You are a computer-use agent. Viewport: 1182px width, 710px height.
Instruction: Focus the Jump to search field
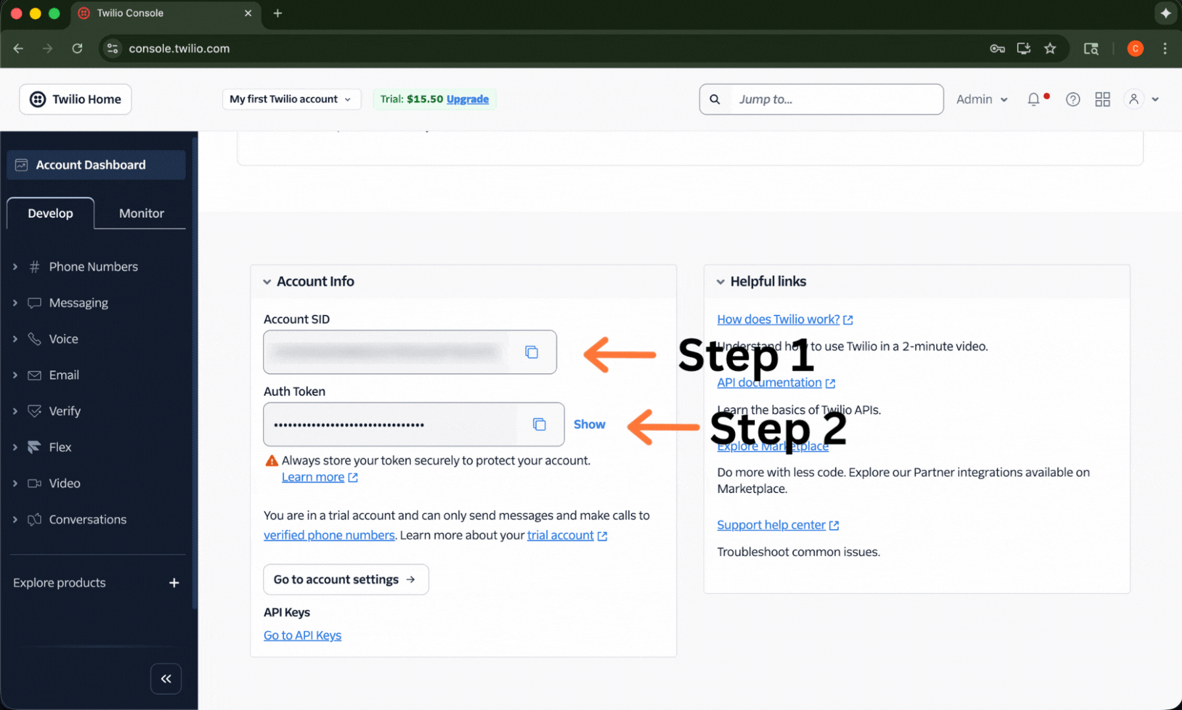pyautogui.click(x=835, y=99)
